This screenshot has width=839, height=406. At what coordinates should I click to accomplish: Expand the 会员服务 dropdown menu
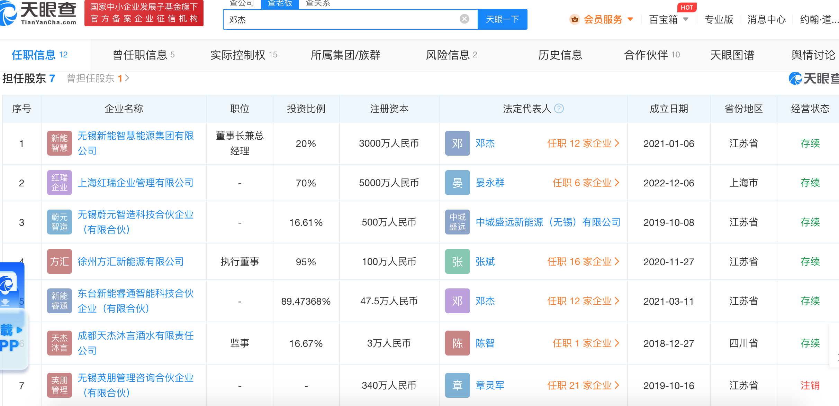click(x=630, y=19)
